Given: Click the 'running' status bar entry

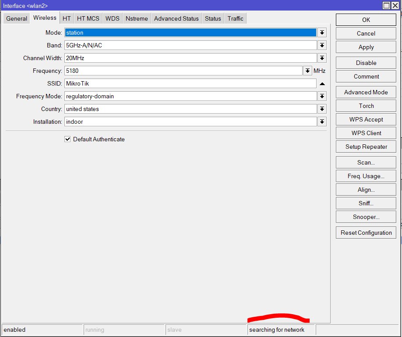Looking at the screenshot, I should [124, 330].
